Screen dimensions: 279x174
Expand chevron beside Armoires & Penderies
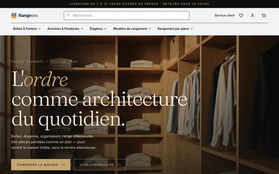tap(82, 29)
